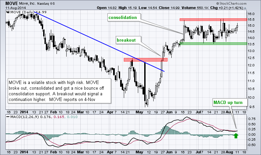Image resolution: width=261 pixels, height=155 pixels.
Task: Click the 16.0 price axis label
Action: [251, 14]
